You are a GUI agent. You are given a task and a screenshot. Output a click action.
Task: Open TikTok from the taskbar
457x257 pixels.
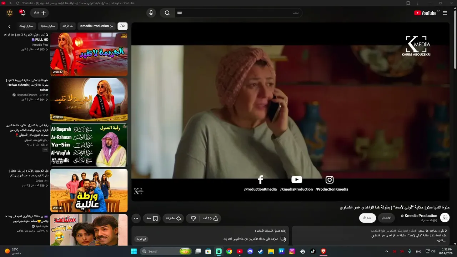(x=313, y=251)
